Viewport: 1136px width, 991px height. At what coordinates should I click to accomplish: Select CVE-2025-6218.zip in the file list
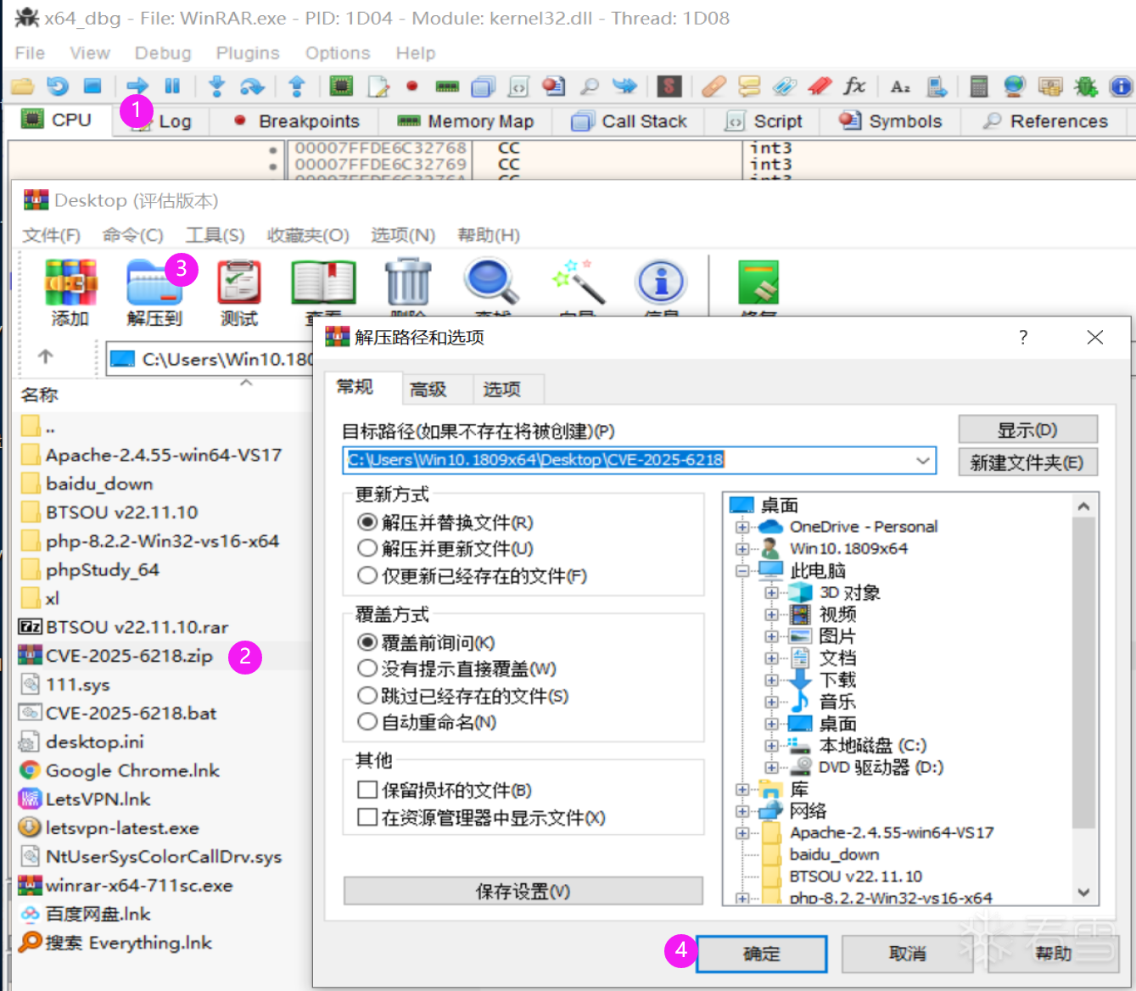(127, 655)
